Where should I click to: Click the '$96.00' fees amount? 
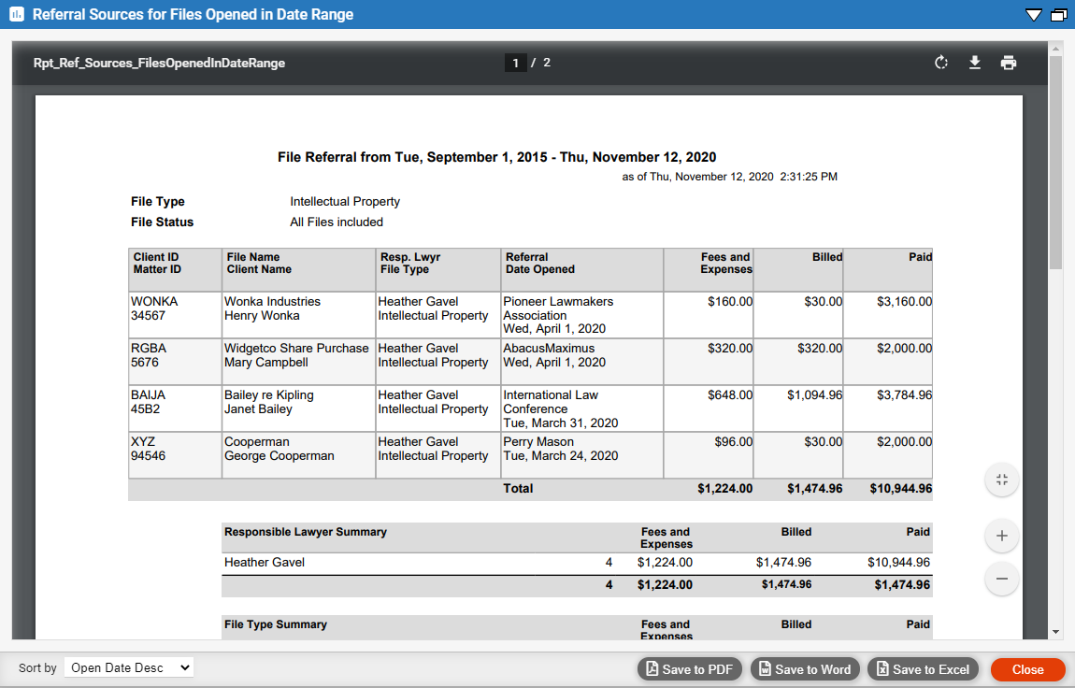734,442
